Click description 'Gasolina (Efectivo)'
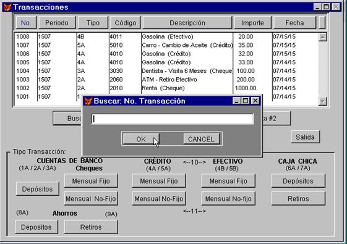This screenshot has height=244, width=347. point(168,36)
